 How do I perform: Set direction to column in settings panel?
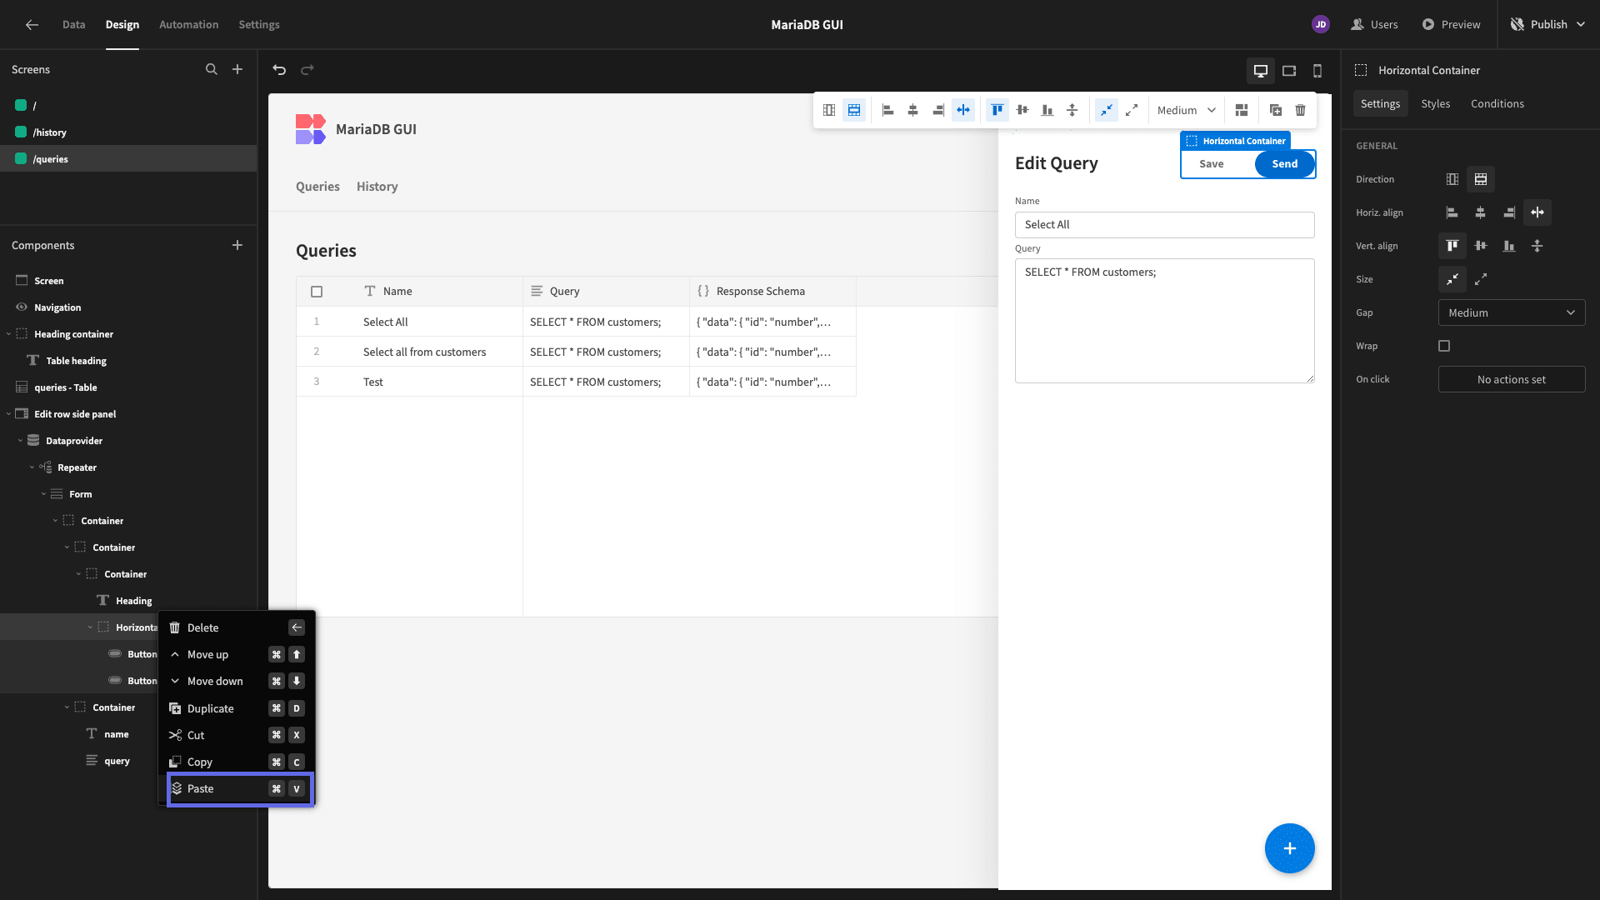point(1452,179)
